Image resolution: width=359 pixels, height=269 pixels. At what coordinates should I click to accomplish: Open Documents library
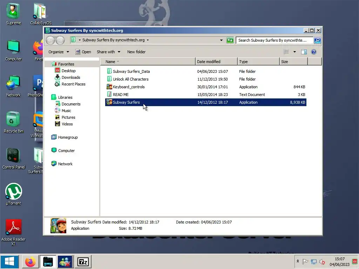pyautogui.click(x=71, y=104)
